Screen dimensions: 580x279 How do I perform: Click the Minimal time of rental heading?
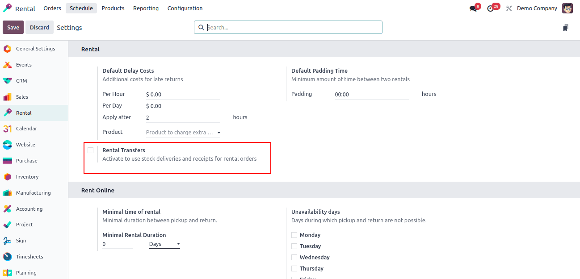pyautogui.click(x=131, y=212)
